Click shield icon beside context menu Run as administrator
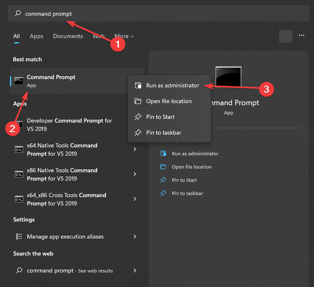The width and height of the screenshot is (314, 287). click(x=138, y=85)
